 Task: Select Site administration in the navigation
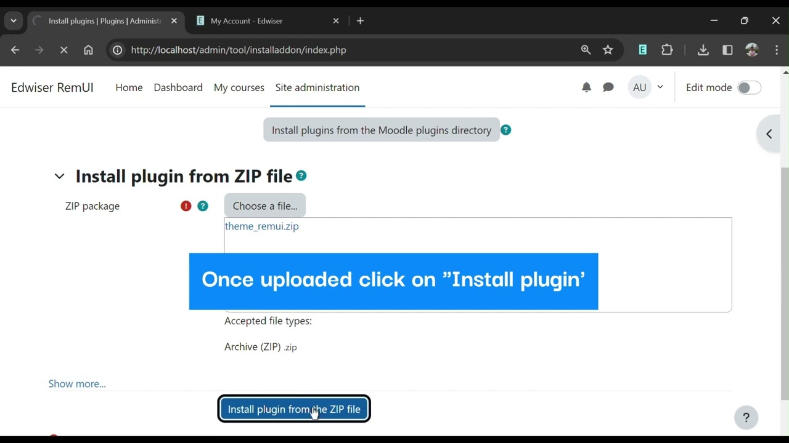tap(317, 87)
